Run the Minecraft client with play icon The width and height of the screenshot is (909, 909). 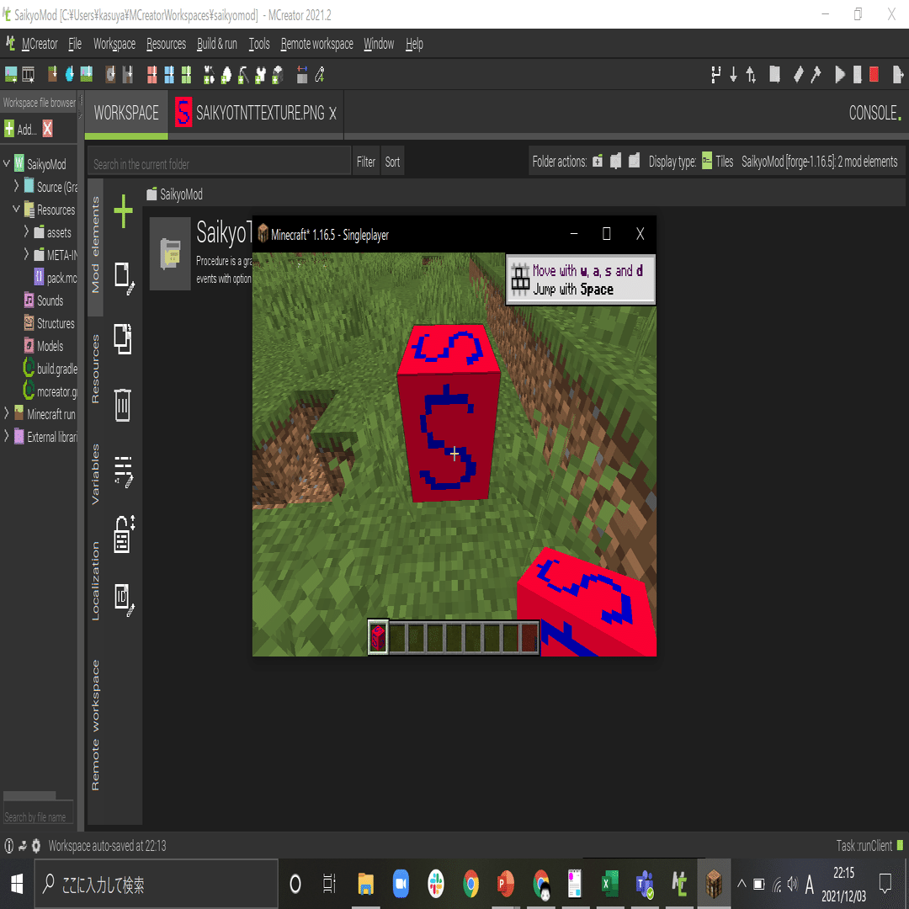click(839, 75)
